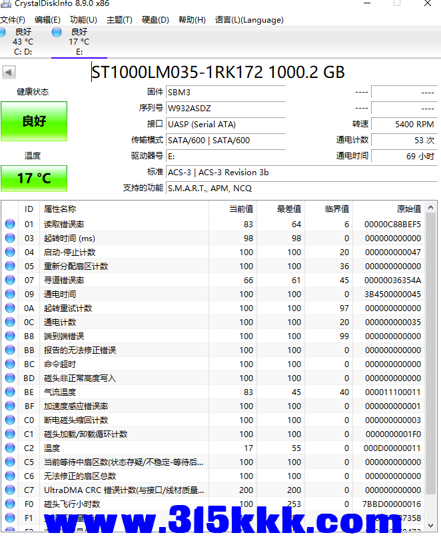Click status orb of attribute 05 重新分配扇区计数
441x537 pixels.
click(x=10, y=267)
